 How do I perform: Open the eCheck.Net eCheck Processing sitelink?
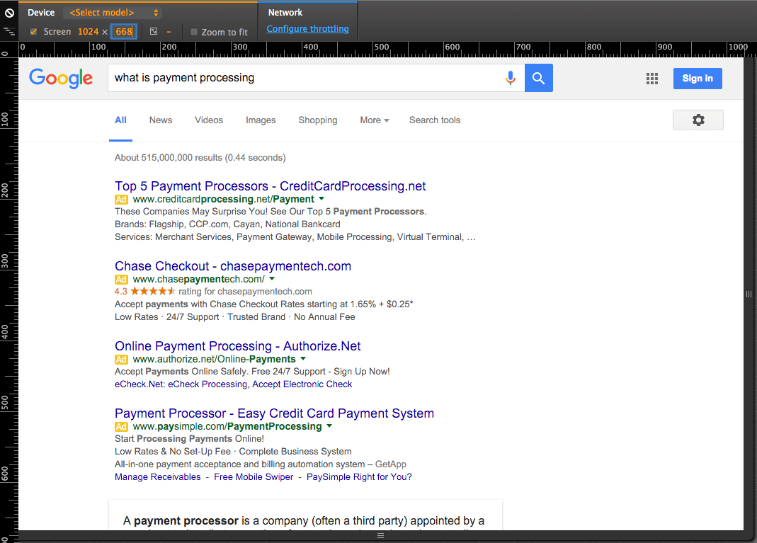[x=233, y=384]
